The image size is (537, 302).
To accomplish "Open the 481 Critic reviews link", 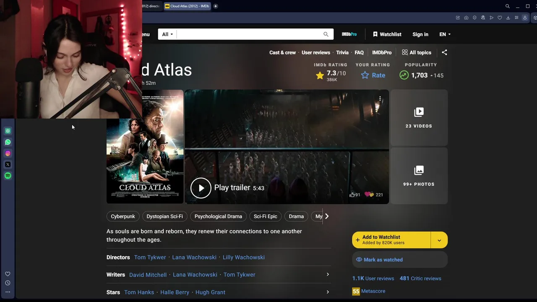I will [x=420, y=279].
